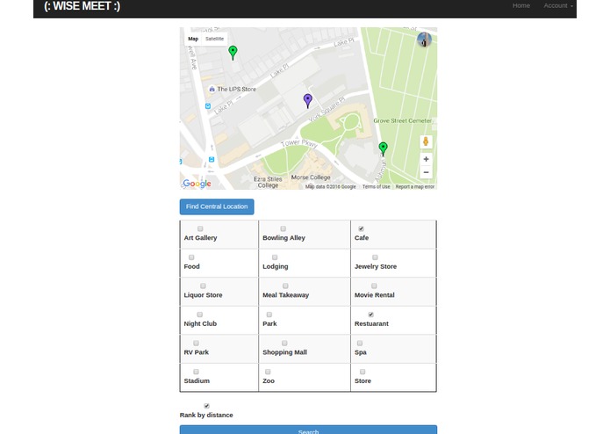Click the Tower Pkwy street label
610x434 pixels.
tap(299, 143)
